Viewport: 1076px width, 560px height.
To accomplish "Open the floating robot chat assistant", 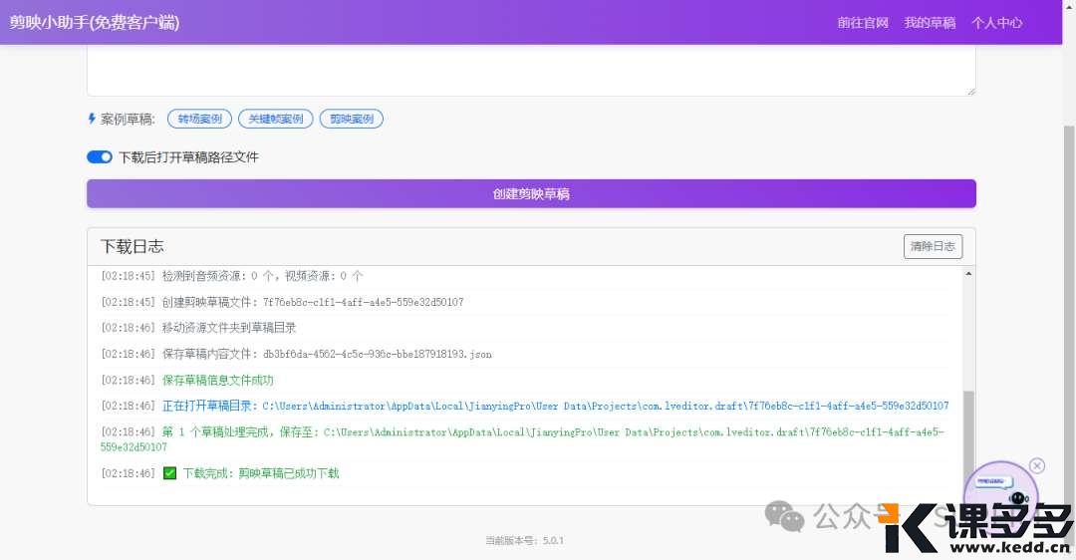I will 1002,491.
